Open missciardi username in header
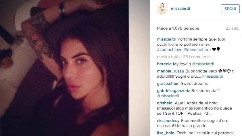The image size is (242, 136). 180,9
